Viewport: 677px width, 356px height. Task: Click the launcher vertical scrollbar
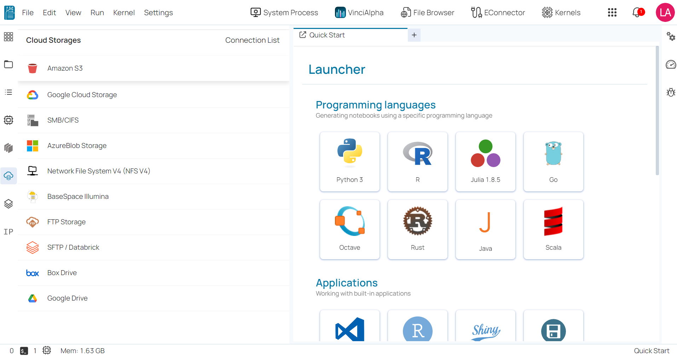tap(657, 111)
